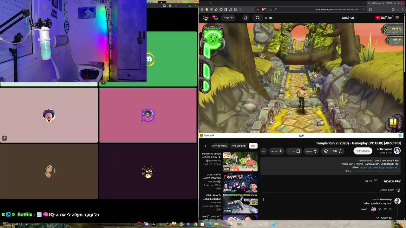Open the comments sort-by menu

coord(371,181)
